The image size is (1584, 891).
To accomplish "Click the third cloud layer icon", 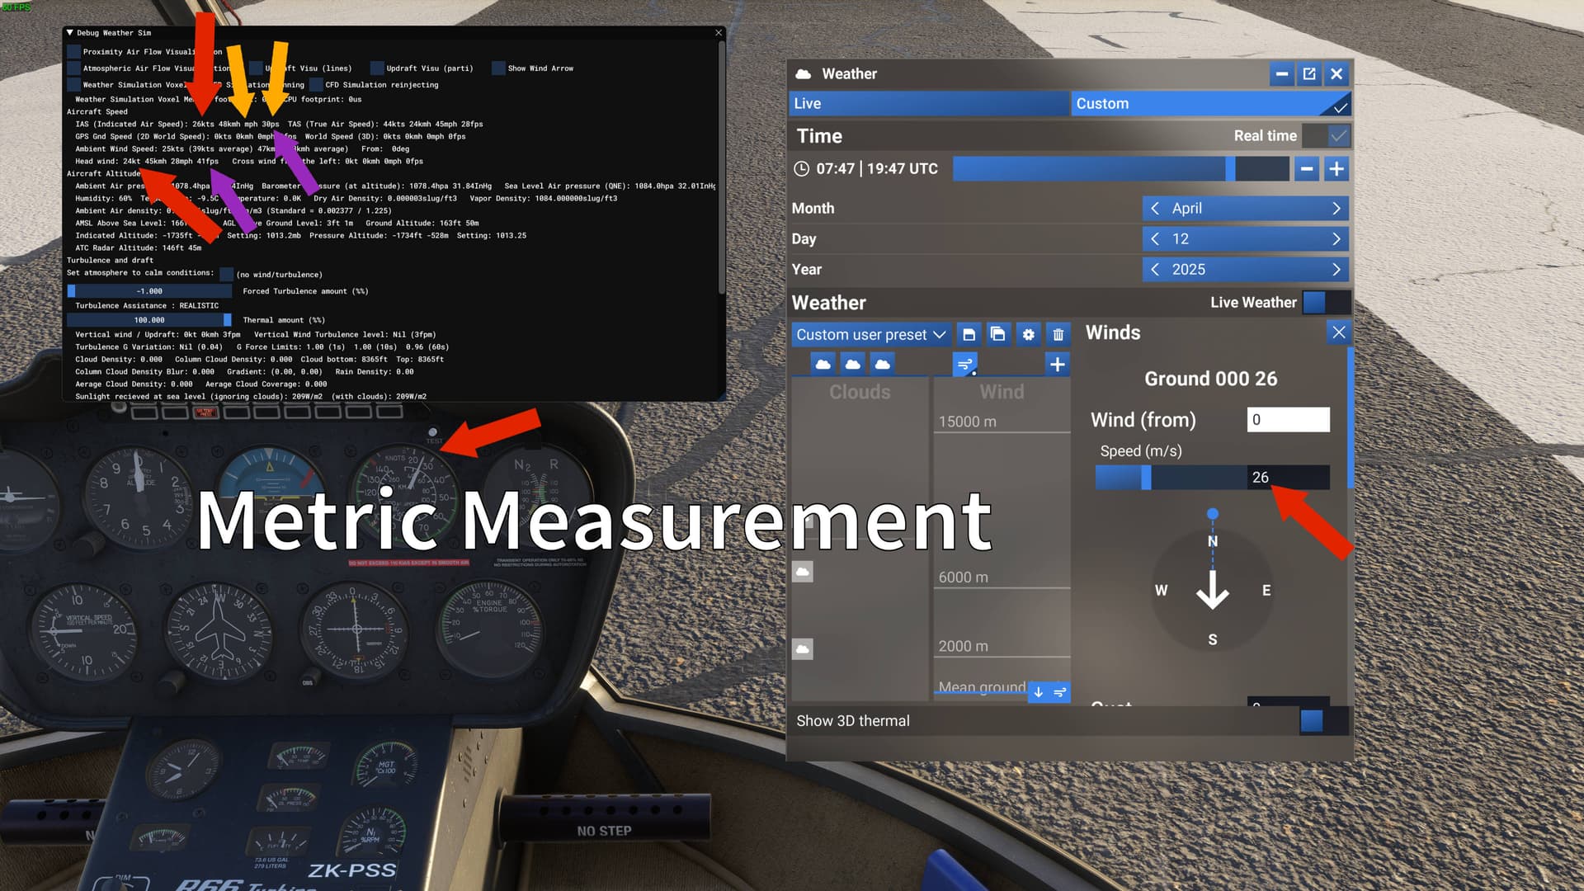I will pos(882,364).
